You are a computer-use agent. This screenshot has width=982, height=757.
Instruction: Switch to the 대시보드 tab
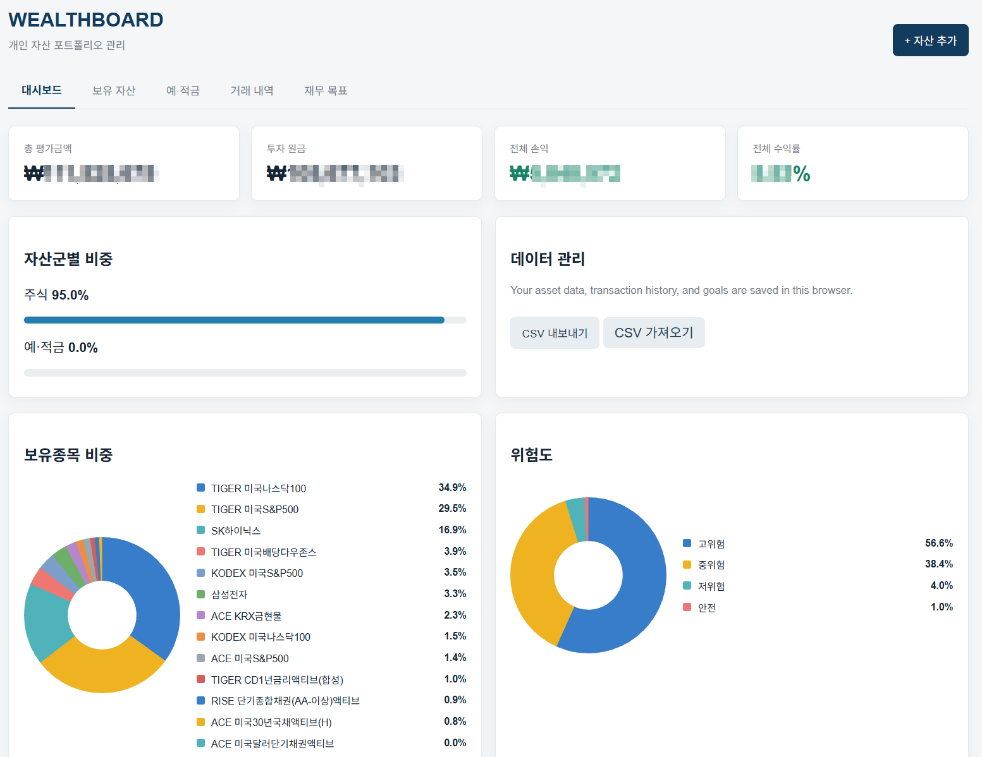42,90
